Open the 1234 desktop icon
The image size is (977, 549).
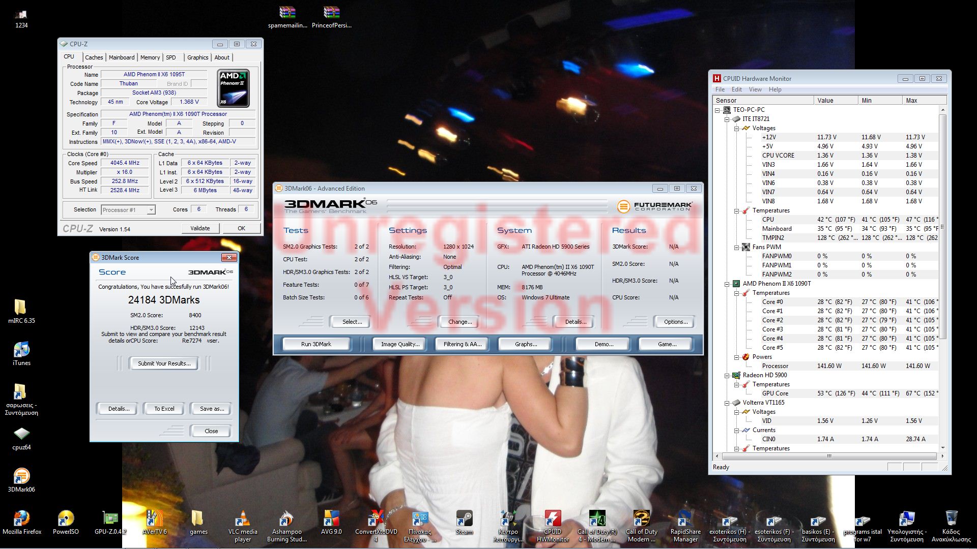[21, 19]
